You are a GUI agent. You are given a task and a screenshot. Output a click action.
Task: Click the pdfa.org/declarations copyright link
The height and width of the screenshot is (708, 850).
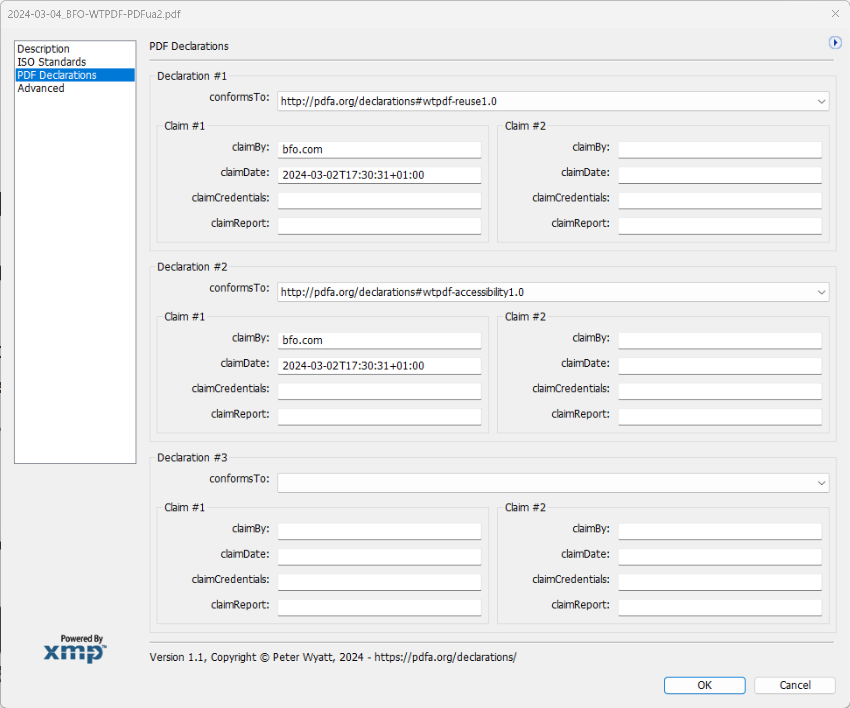click(x=445, y=657)
